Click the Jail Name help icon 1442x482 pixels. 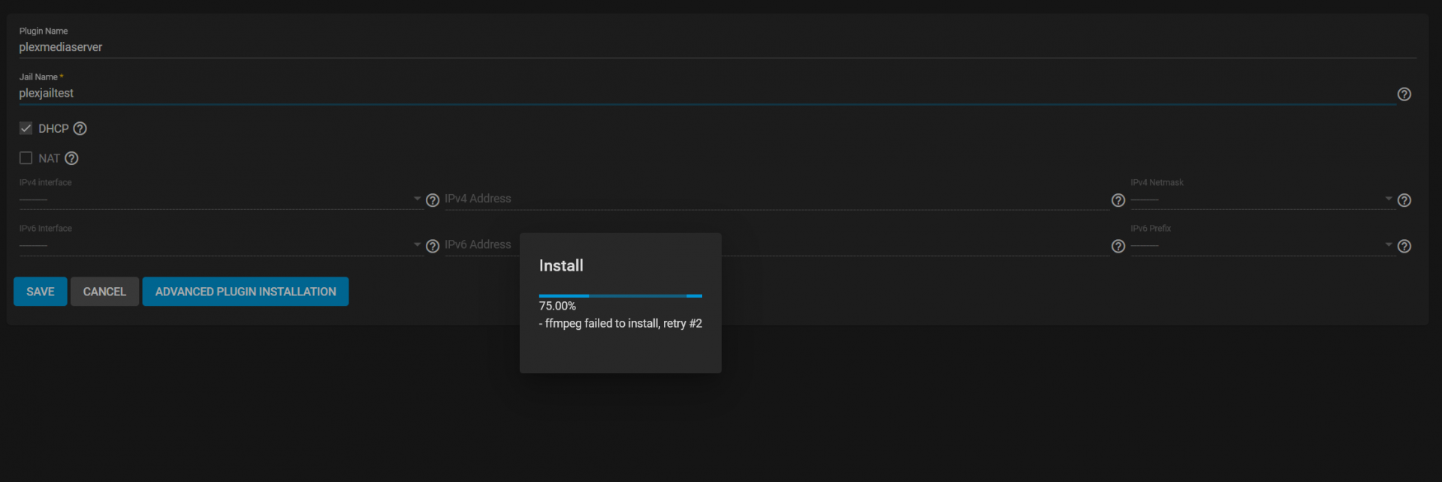1404,94
